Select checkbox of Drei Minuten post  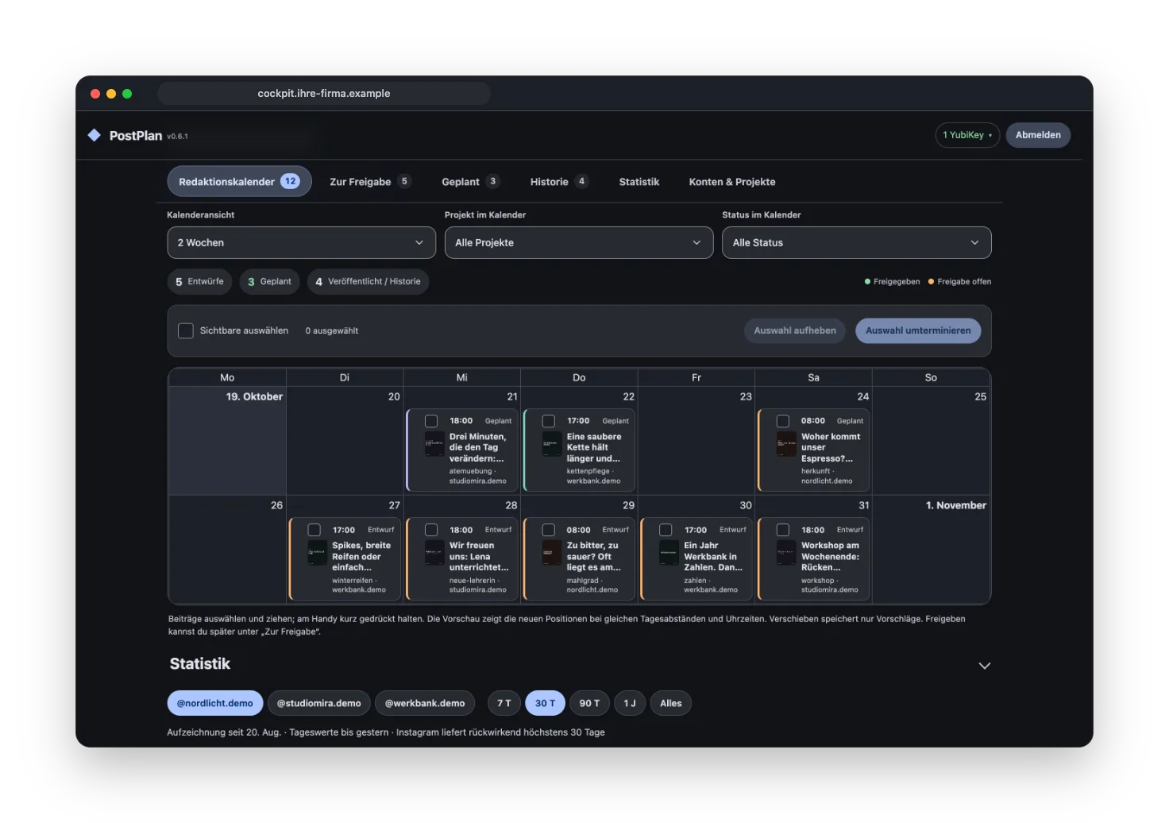tap(431, 421)
